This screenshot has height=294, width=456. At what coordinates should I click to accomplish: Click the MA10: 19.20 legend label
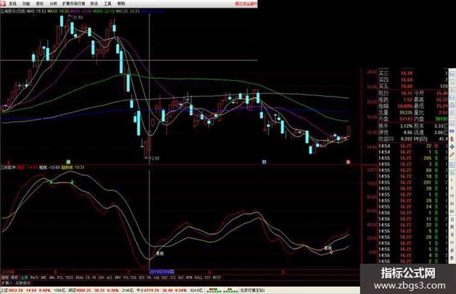(58, 11)
